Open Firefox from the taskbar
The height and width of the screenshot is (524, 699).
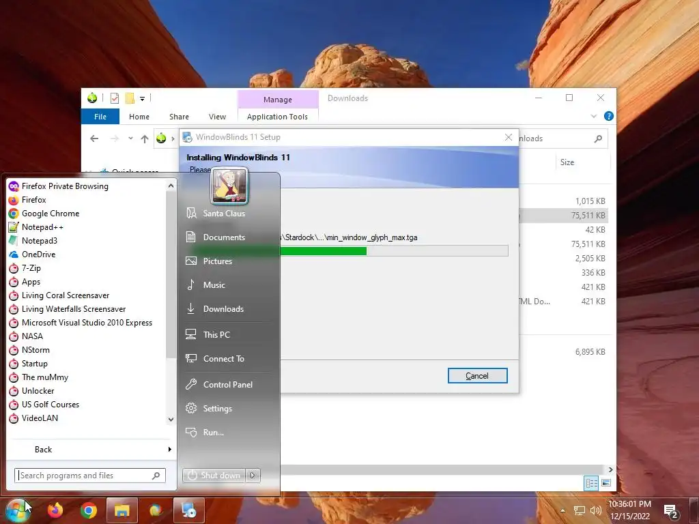click(55, 510)
